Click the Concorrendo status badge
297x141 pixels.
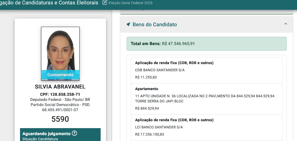click(60, 75)
